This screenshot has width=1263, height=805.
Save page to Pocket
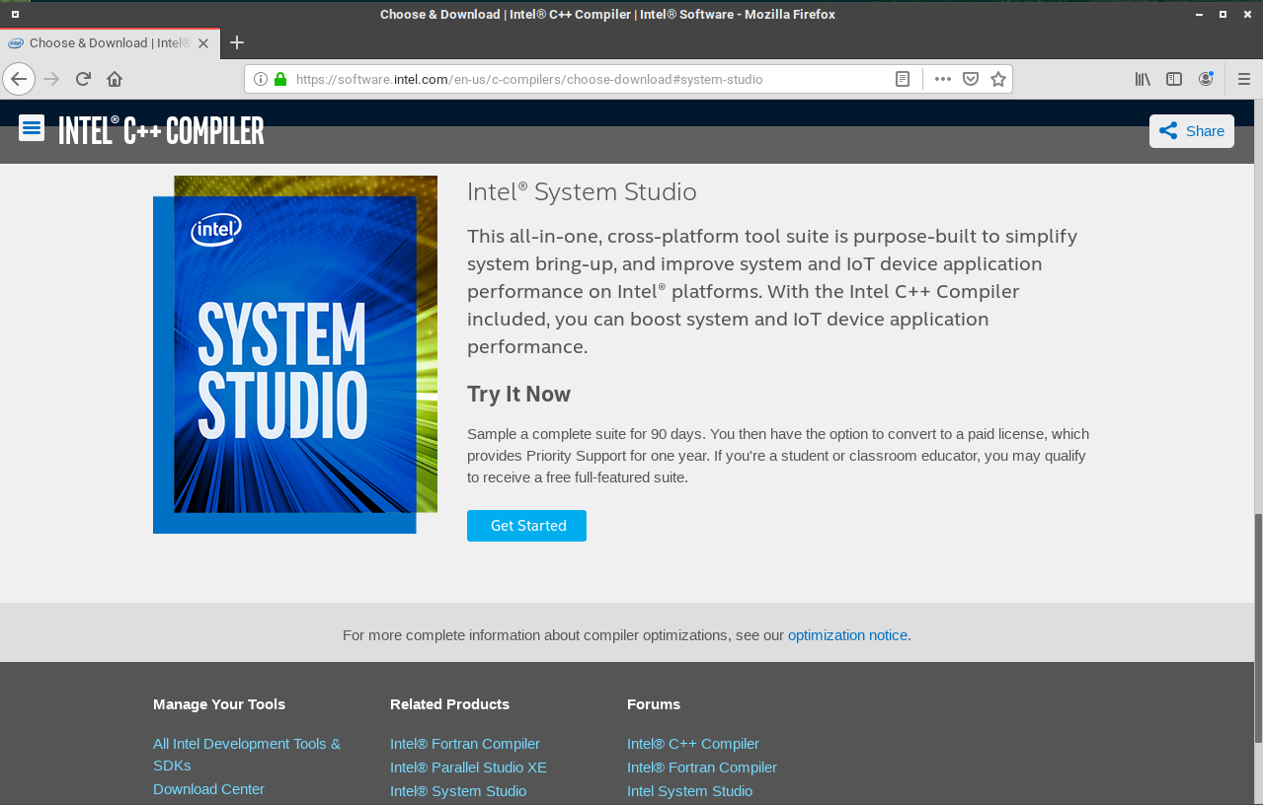point(971,79)
